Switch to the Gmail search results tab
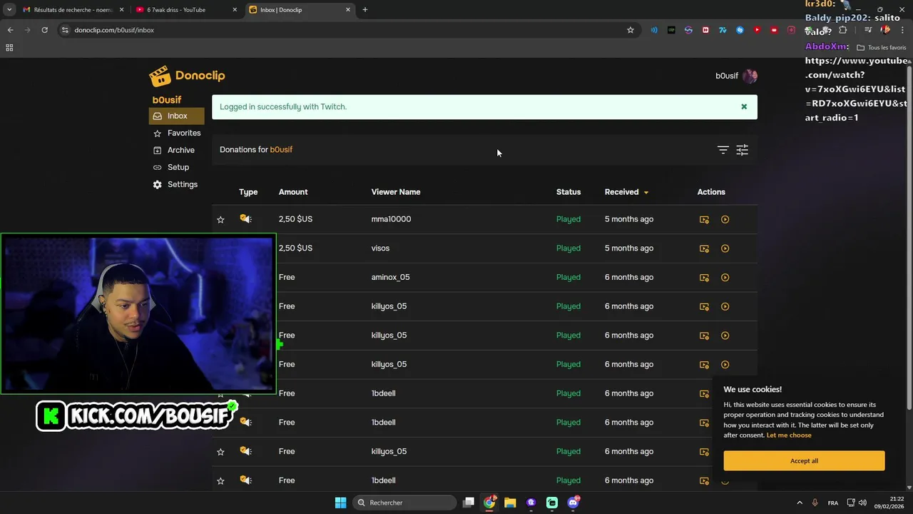This screenshot has height=514, width=913. tap(73, 10)
